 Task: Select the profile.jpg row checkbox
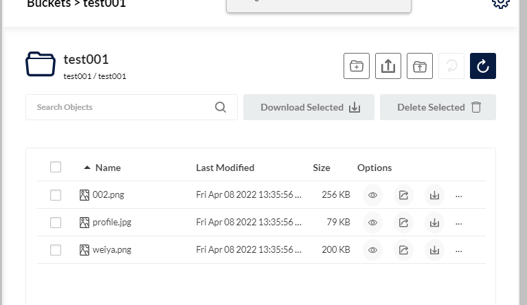56,223
